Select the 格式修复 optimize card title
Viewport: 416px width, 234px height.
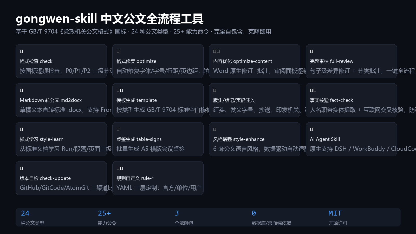pos(136,61)
